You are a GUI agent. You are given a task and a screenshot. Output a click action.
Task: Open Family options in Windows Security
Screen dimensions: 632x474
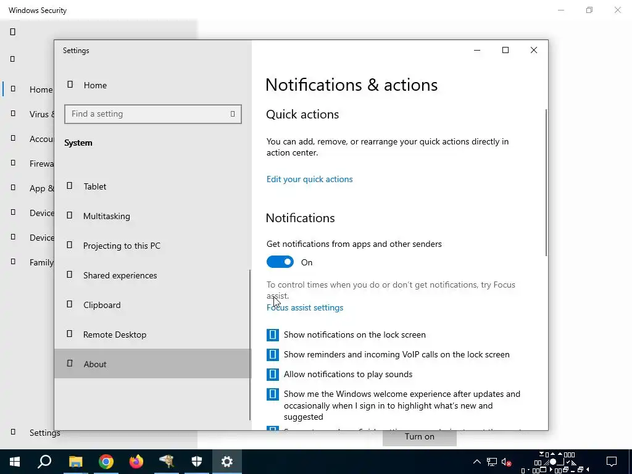click(x=41, y=262)
